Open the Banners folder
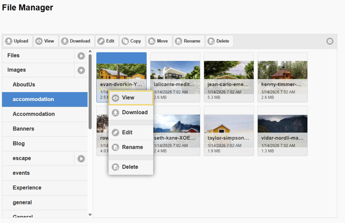345x223 pixels. pyautogui.click(x=45, y=128)
